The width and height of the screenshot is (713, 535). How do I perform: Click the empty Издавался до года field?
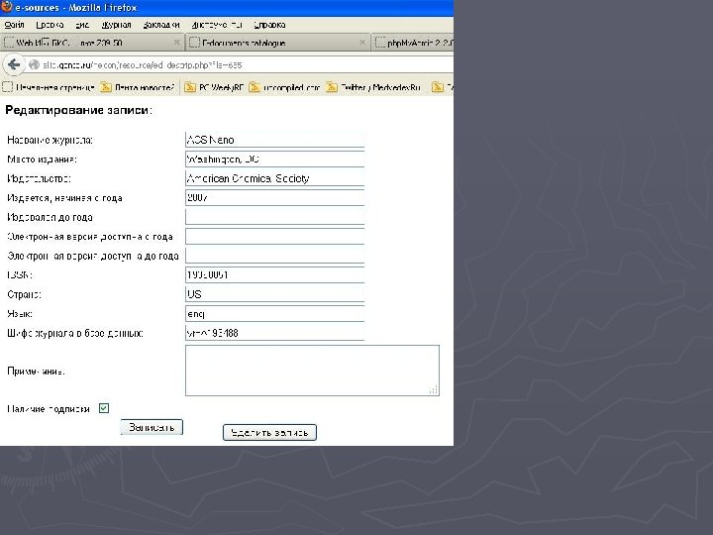pos(274,217)
